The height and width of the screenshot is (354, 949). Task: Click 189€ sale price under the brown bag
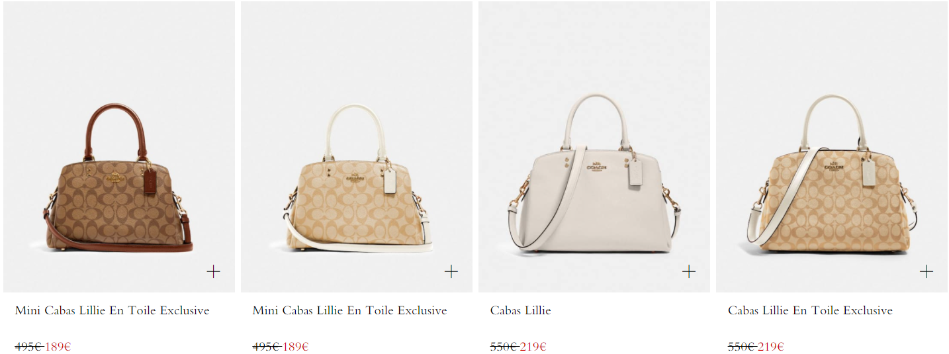coord(58,346)
